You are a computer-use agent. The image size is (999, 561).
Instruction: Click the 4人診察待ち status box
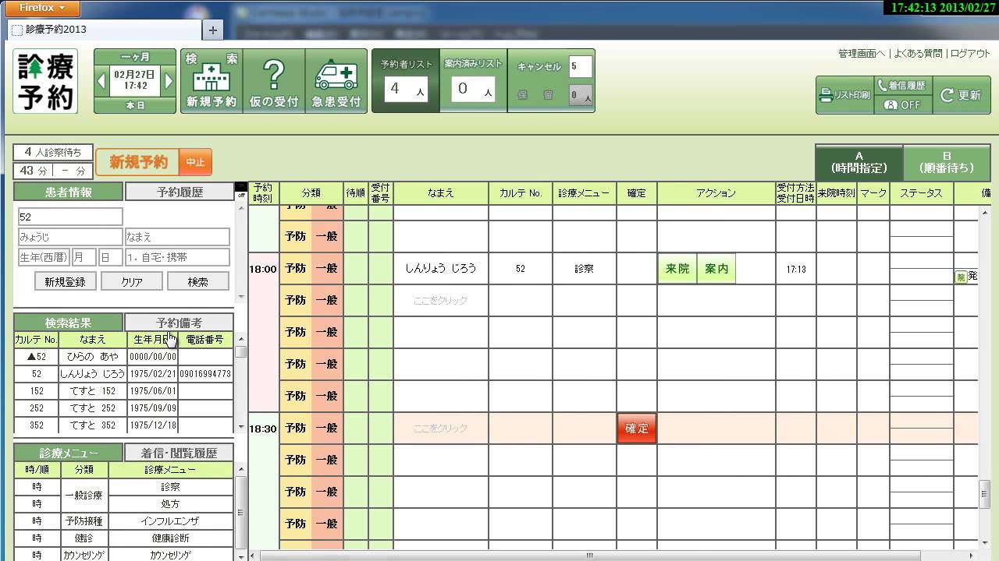pyautogui.click(x=53, y=152)
